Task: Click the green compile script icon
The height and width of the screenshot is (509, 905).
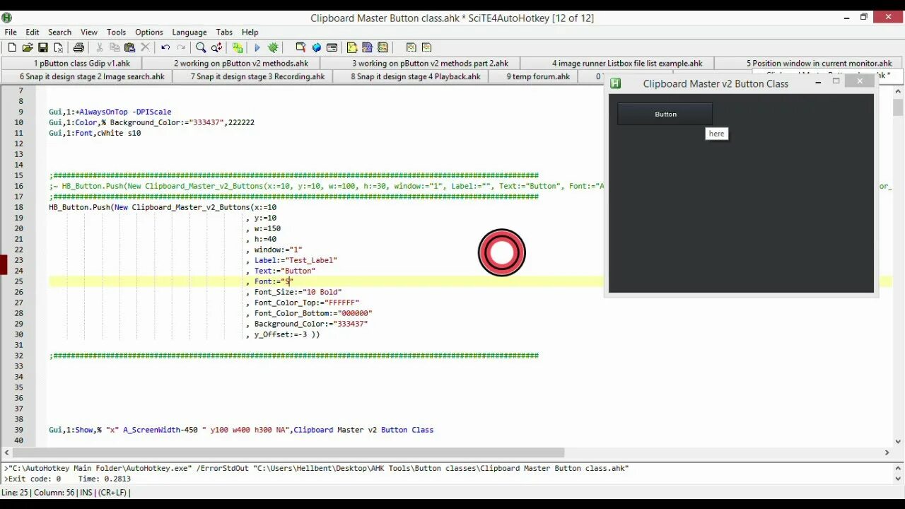Action: coord(238,47)
